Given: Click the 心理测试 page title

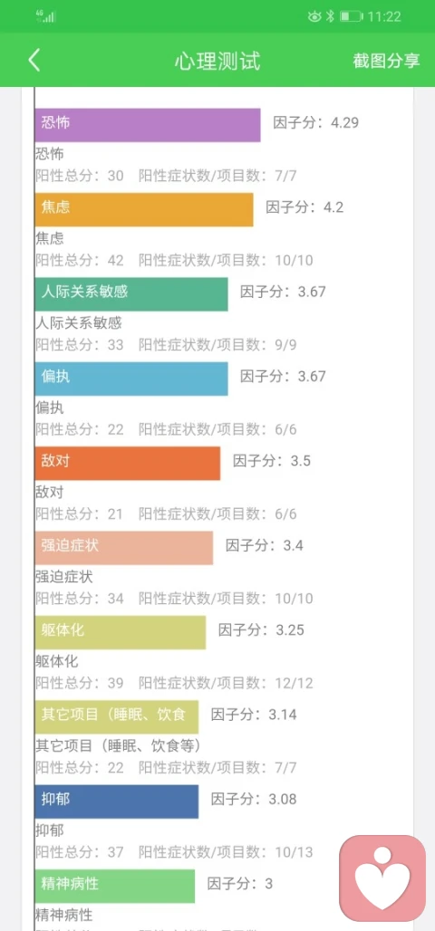Looking at the screenshot, I should pos(217,62).
